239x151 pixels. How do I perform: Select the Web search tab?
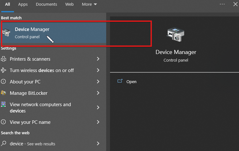69,4
